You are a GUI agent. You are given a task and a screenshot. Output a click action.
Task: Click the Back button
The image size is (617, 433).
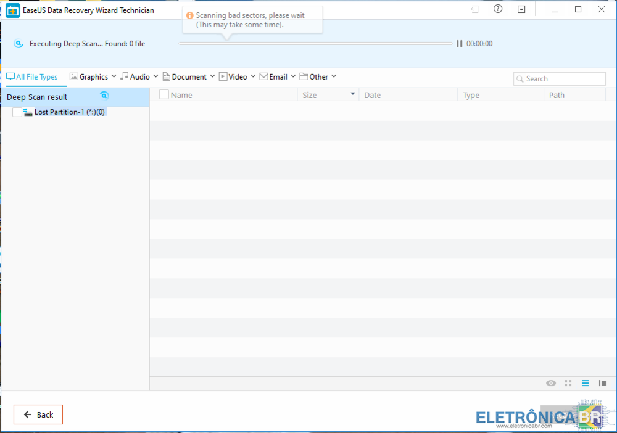click(x=38, y=414)
